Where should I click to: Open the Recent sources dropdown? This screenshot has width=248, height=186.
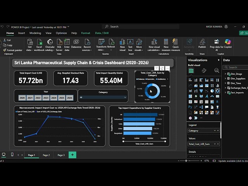tap(87, 45)
